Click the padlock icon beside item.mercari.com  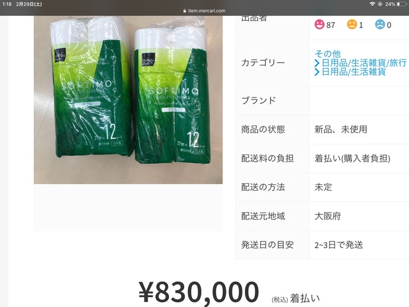coord(185,11)
